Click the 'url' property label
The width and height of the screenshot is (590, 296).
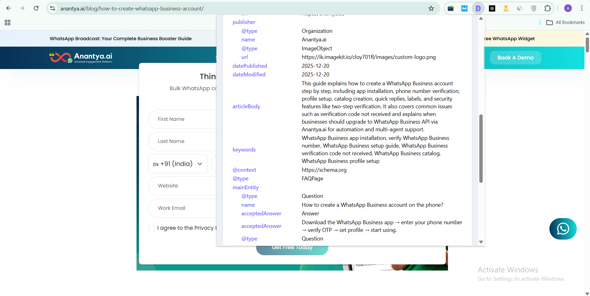pos(244,57)
